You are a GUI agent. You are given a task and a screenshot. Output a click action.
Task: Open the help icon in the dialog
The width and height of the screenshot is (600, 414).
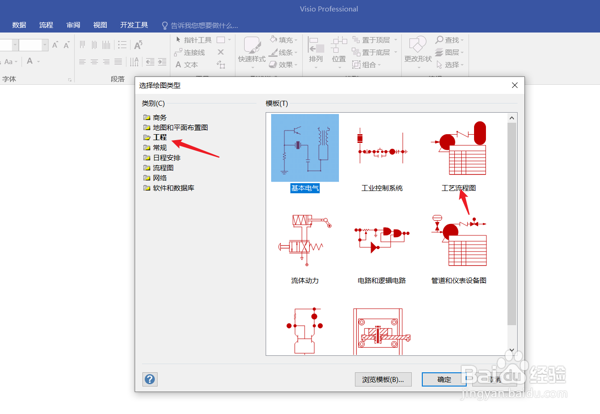(150, 379)
